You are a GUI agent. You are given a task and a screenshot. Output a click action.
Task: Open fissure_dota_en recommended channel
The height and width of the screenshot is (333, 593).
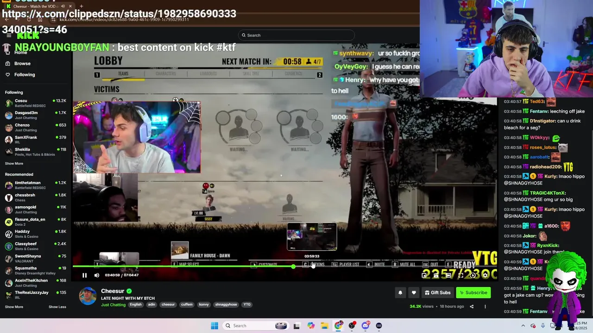[x=36, y=222]
